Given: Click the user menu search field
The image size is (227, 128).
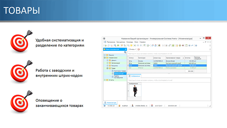Looking at the screenshot, I should click(x=113, y=52).
